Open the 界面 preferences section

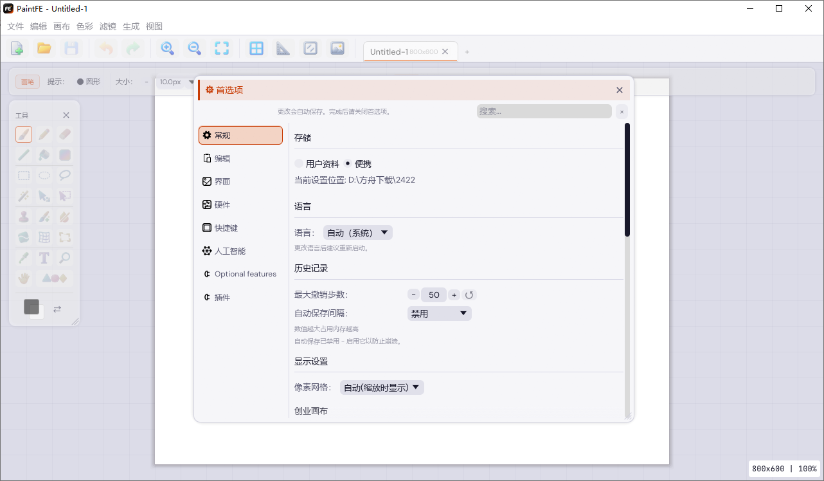(x=240, y=182)
